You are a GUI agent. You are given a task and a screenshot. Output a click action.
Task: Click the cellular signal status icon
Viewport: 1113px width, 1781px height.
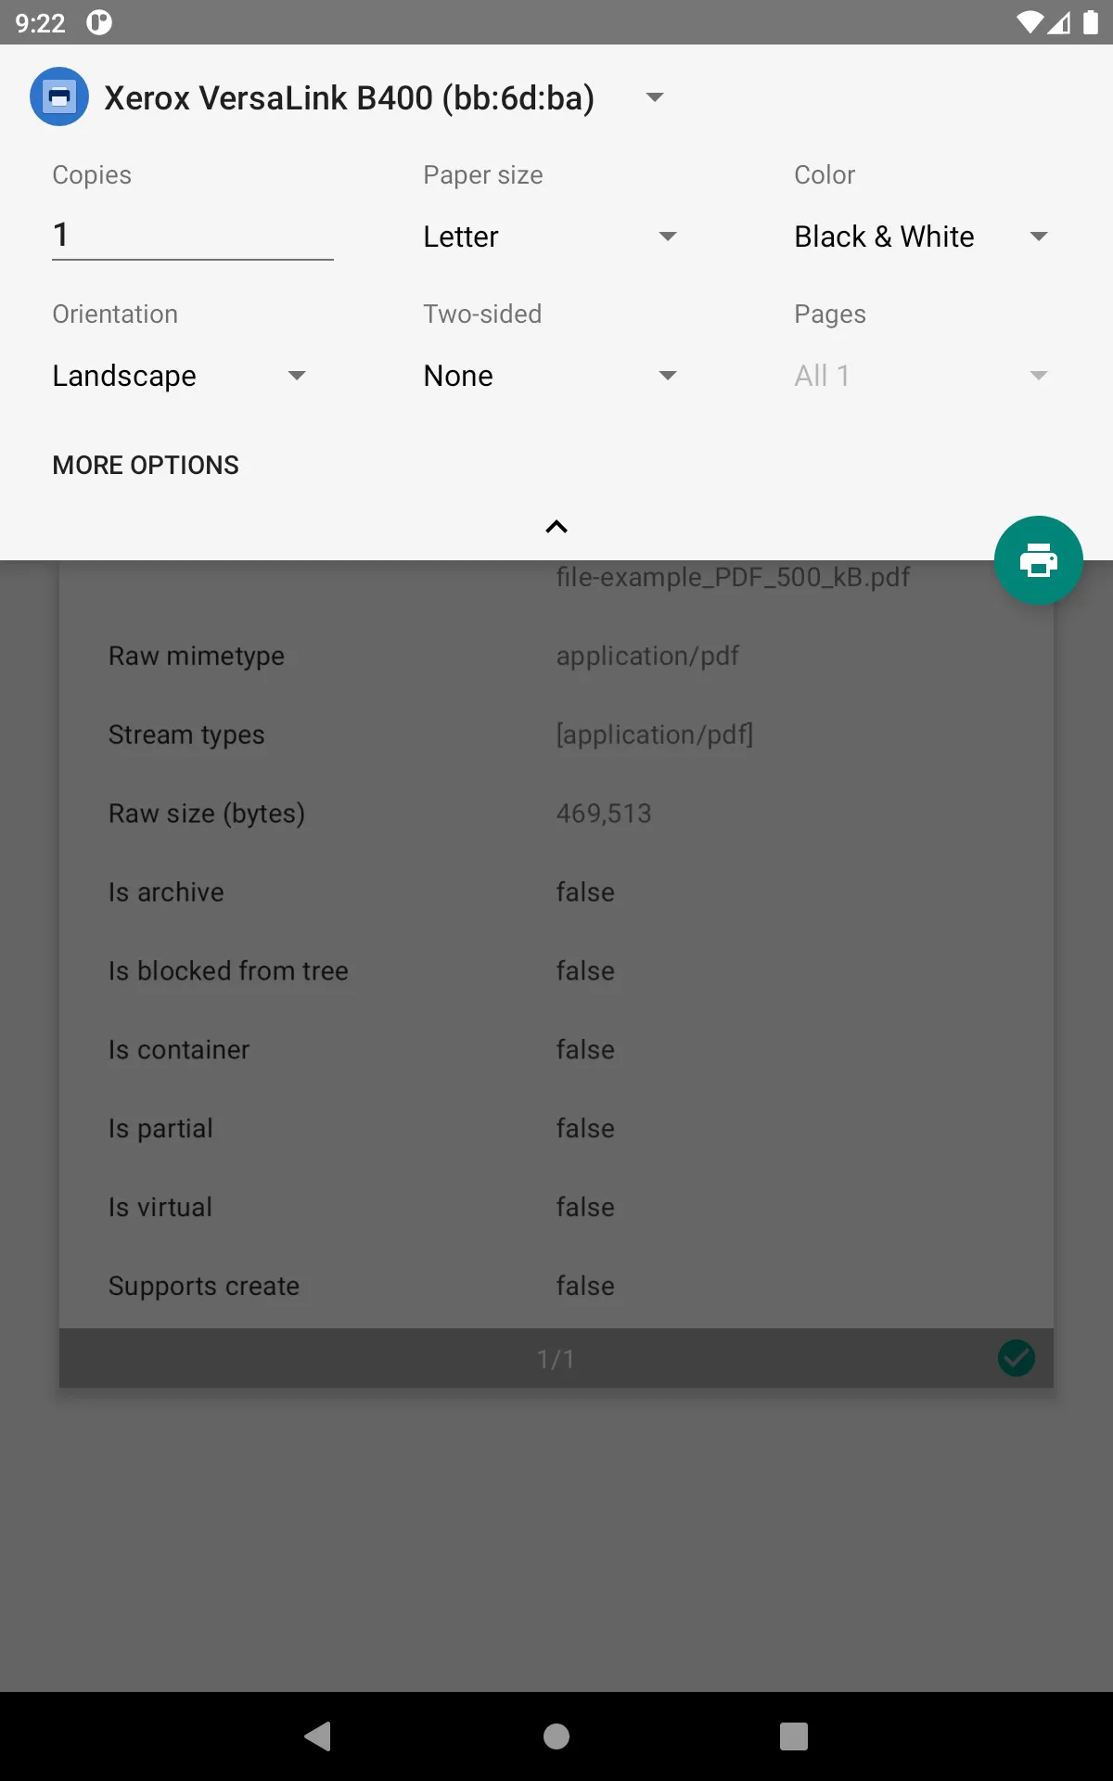coord(1059,22)
